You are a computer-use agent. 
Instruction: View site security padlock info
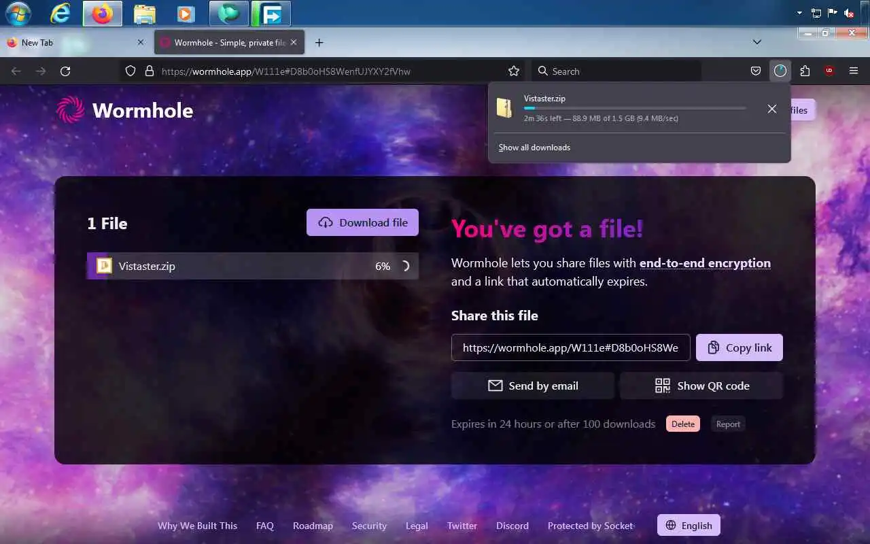pyautogui.click(x=150, y=71)
